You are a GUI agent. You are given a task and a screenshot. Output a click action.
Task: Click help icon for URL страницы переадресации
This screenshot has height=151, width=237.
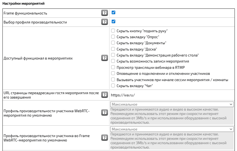coord(104,95)
